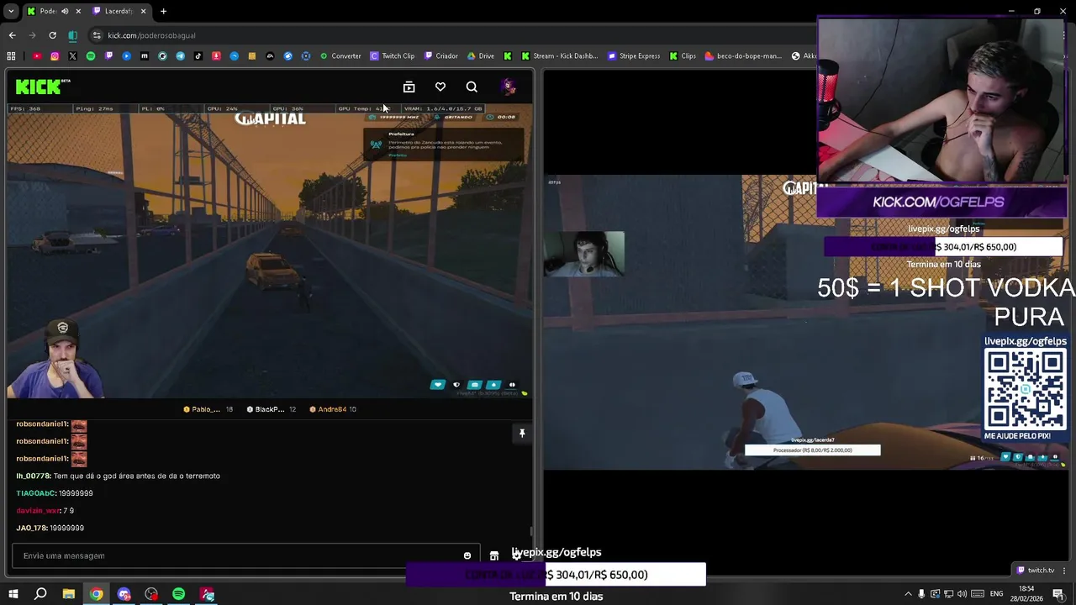The height and width of the screenshot is (605, 1076).
Task: Open Windows taskbar search
Action: click(x=40, y=594)
